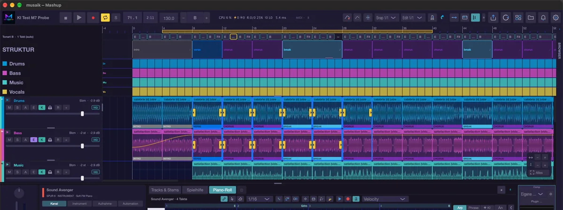Screen dimensions: 563x210
Task: Arm the red Record button
Action: click(92, 18)
